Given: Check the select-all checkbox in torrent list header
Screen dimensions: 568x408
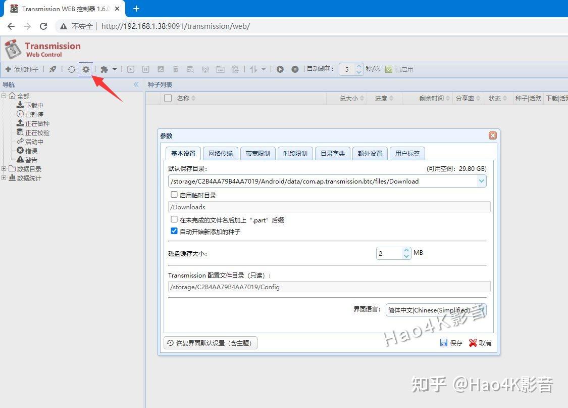Looking at the screenshot, I should point(168,98).
